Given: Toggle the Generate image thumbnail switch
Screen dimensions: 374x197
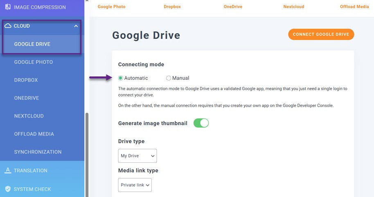Looking at the screenshot, I should click(x=201, y=123).
